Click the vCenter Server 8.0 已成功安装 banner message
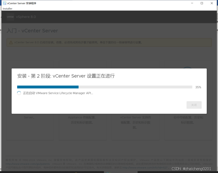Viewport: 218px width, 173px height. tap(79, 42)
